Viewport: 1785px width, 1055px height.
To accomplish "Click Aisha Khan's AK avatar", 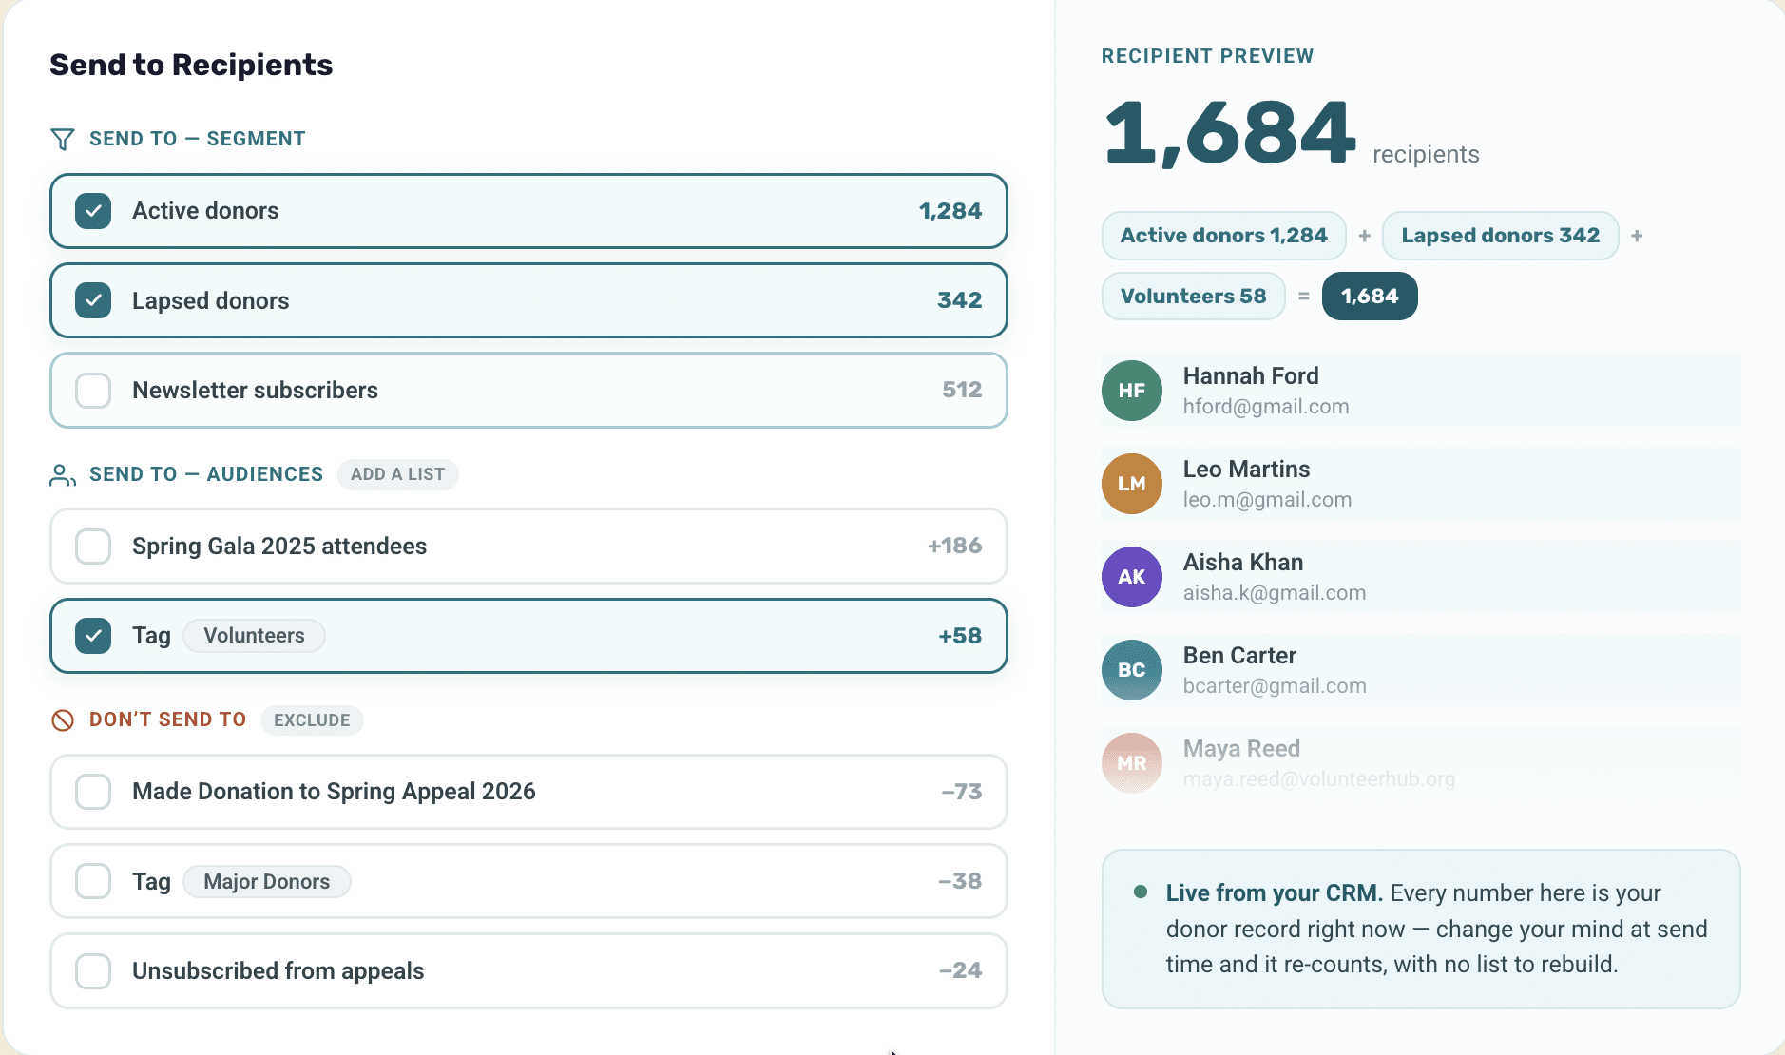I will pos(1131,577).
